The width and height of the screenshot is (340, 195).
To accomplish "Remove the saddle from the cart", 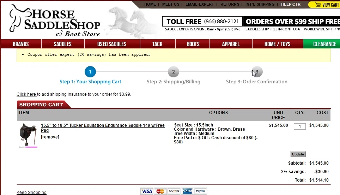I will pos(50,137).
